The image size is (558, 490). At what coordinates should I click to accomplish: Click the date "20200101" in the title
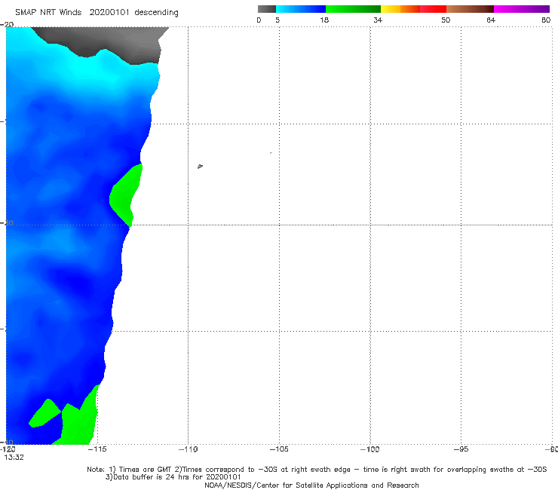click(x=109, y=12)
